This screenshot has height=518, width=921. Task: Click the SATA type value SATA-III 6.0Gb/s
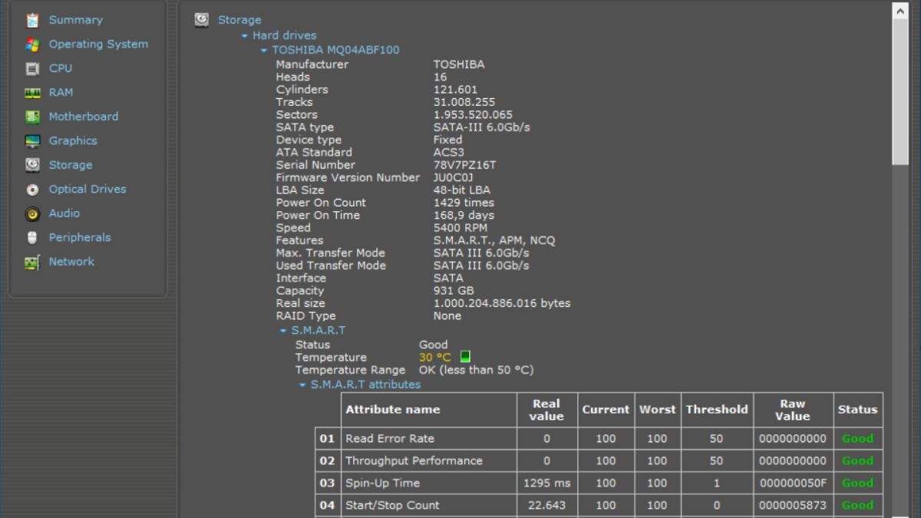482,127
